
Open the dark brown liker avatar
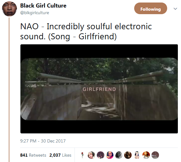pos(128,155)
